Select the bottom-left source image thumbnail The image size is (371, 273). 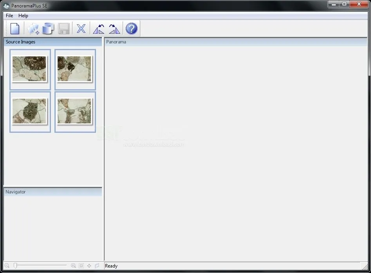pyautogui.click(x=30, y=111)
